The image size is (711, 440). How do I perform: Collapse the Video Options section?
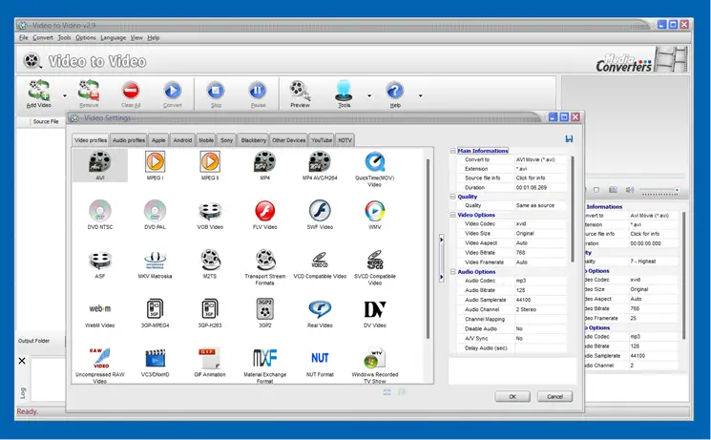click(452, 215)
